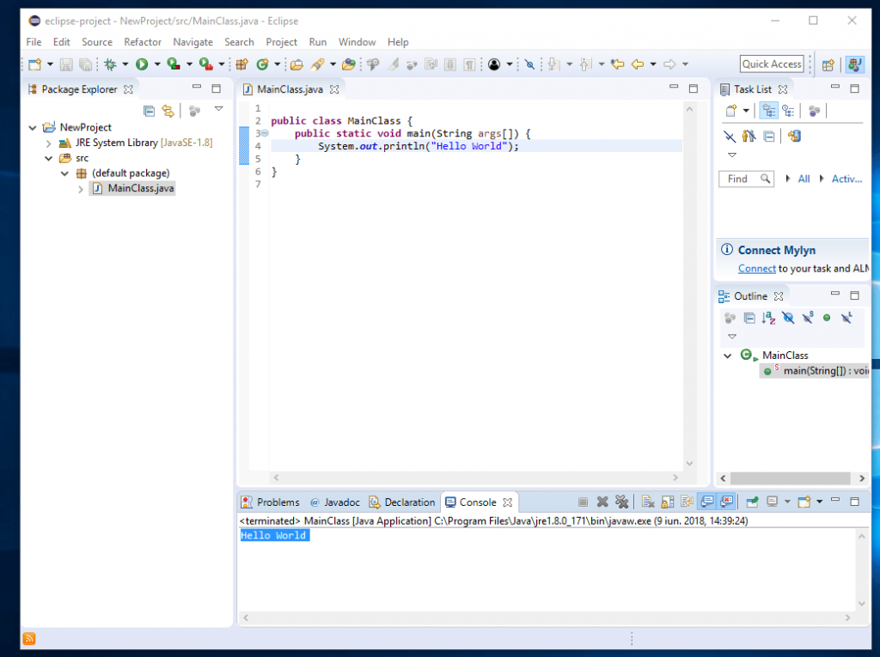Toggle Skip All Breakpoints
The image size is (880, 657).
[x=529, y=64]
